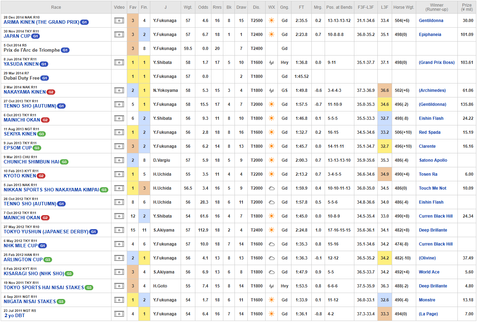The image size is (477, 322).
Task: Open the Japan Cup race video icon
Action: pos(119,35)
